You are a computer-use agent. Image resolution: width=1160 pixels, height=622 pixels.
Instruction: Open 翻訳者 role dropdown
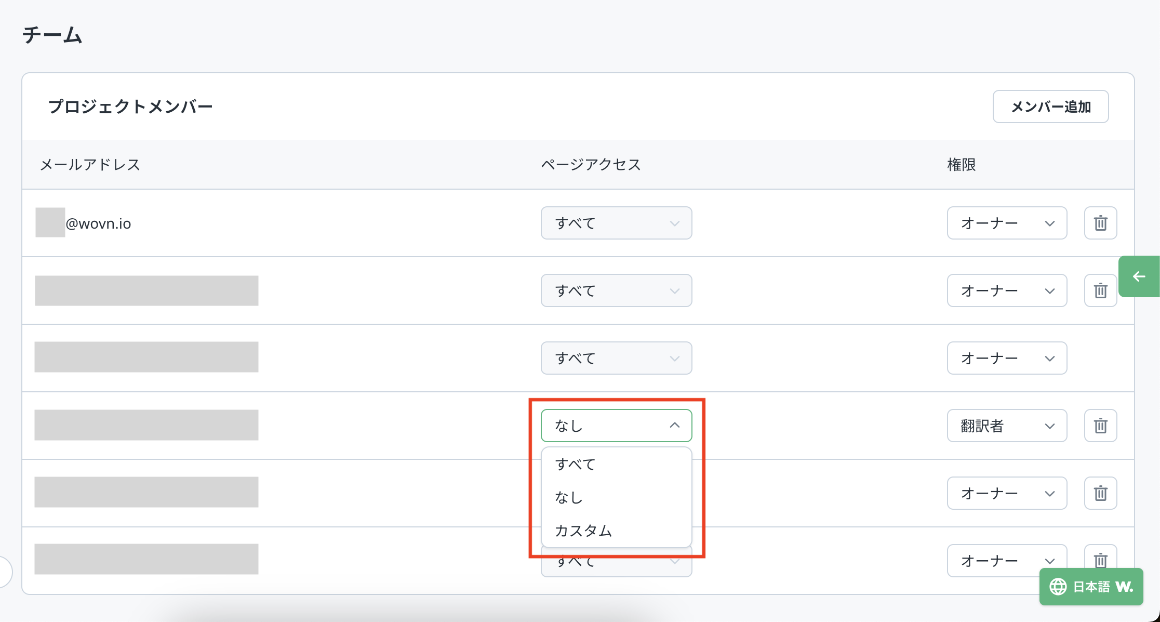click(x=1007, y=426)
